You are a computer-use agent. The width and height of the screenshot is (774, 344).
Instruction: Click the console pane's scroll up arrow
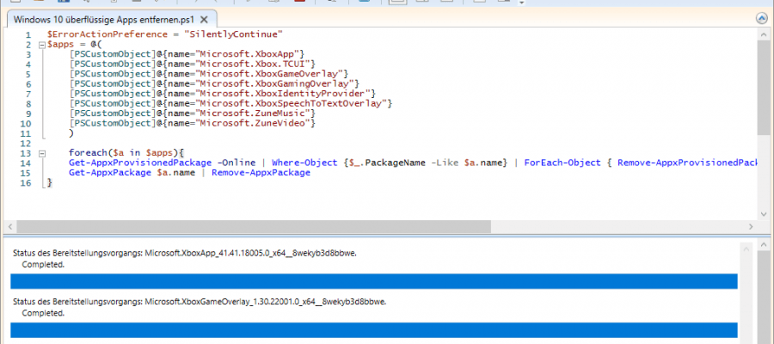tap(764, 247)
